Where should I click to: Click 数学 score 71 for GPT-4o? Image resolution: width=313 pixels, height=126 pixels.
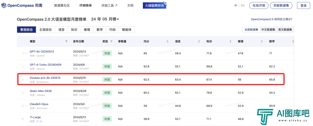271,53
